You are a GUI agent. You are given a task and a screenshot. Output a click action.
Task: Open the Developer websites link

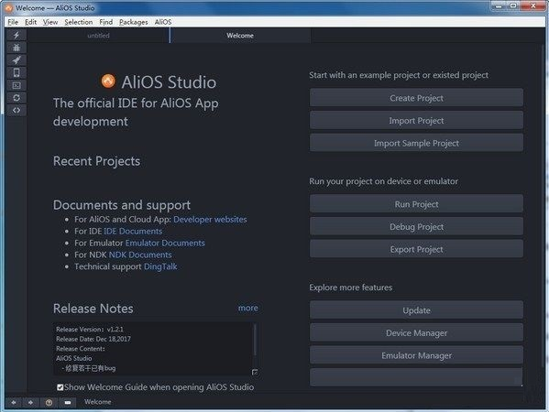210,220
